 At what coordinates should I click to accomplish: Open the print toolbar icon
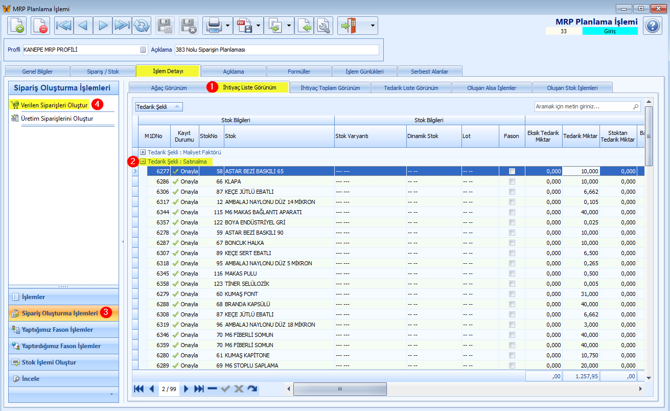(214, 26)
